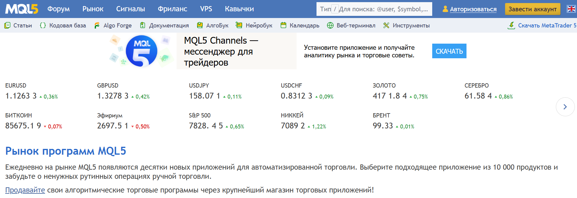
Task: Open the USDJPY quote
Action: coord(215,92)
